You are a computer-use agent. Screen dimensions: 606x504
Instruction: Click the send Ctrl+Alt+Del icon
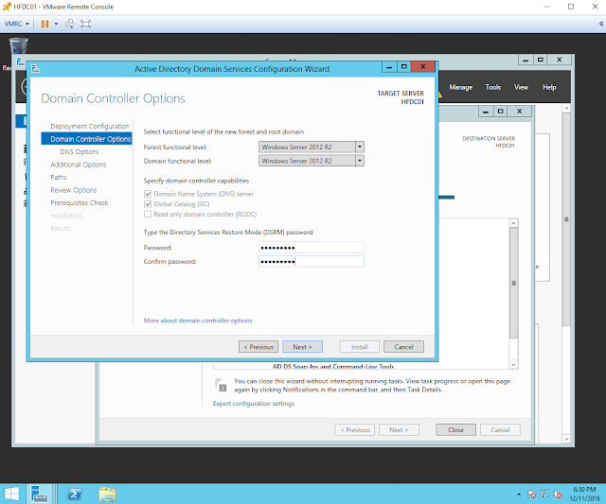[69, 24]
